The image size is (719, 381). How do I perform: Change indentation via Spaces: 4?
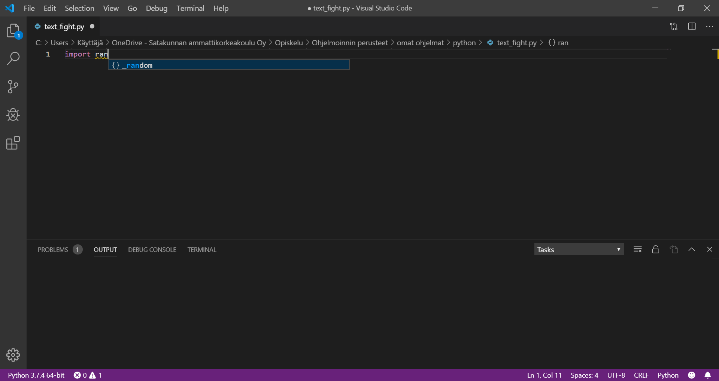584,375
